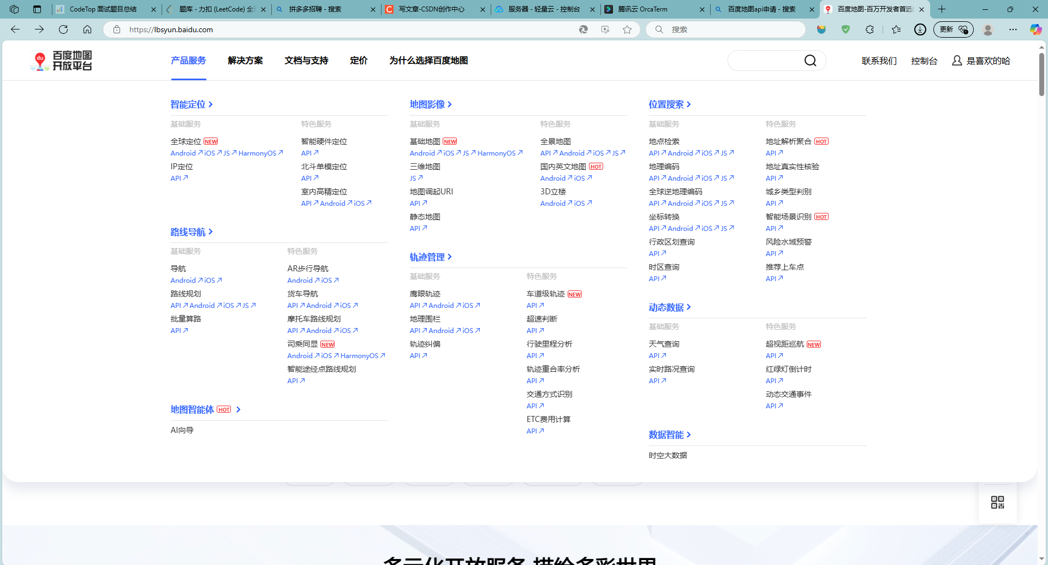Viewport: 1048px width, 565px height.
Task: Switch to 服务器 - 轻量云 tab
Action: 545,9
